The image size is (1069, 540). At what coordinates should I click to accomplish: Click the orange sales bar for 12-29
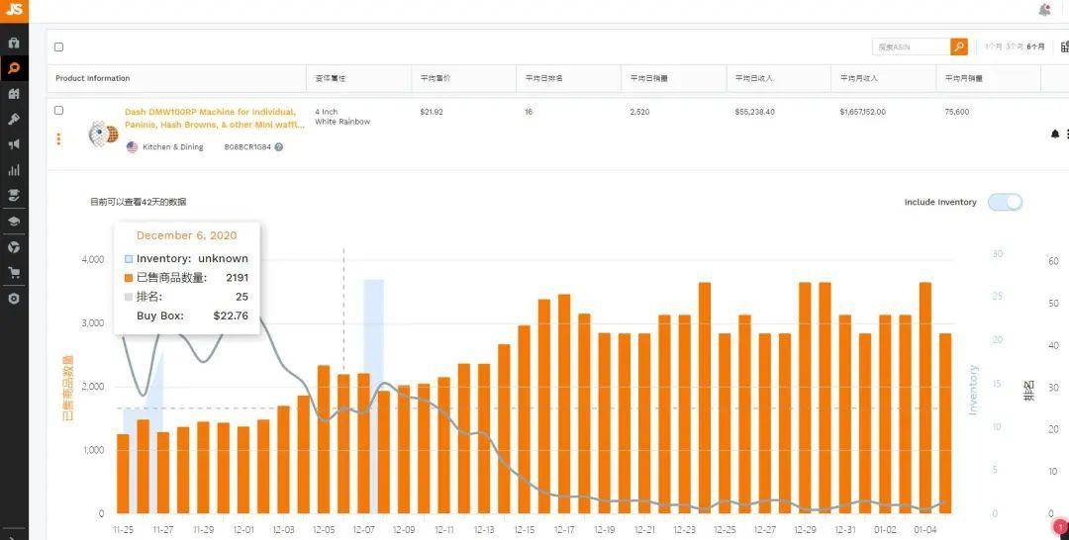[x=805, y=398]
